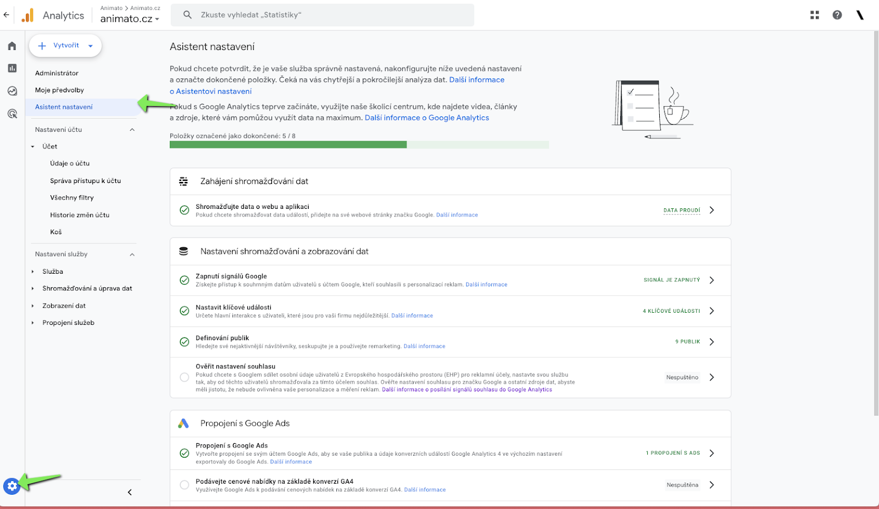879x509 pixels.
Task: Toggle completed check for Nastavit klíčové události
Action: (x=185, y=311)
